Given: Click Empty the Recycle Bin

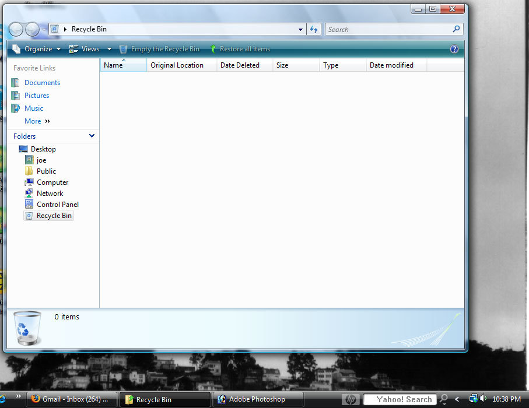Looking at the screenshot, I should [x=160, y=49].
